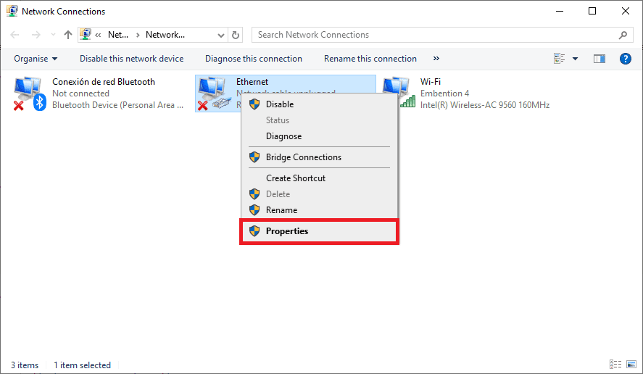Image resolution: width=643 pixels, height=374 pixels.
Task: Click the search magnifier icon
Action: 623,35
